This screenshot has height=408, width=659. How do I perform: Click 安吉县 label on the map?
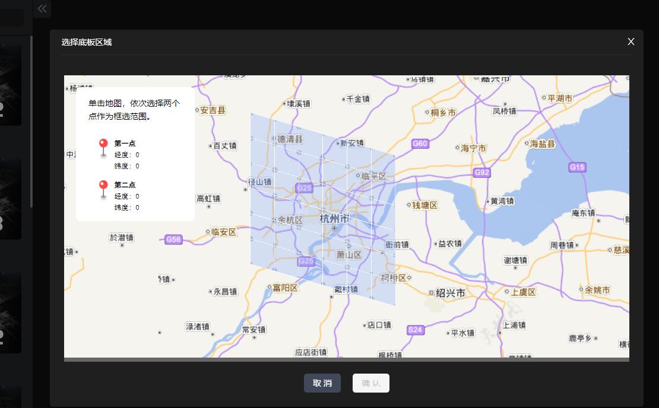pyautogui.click(x=213, y=110)
